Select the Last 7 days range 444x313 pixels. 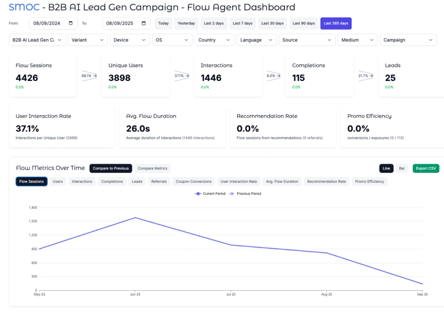point(242,23)
